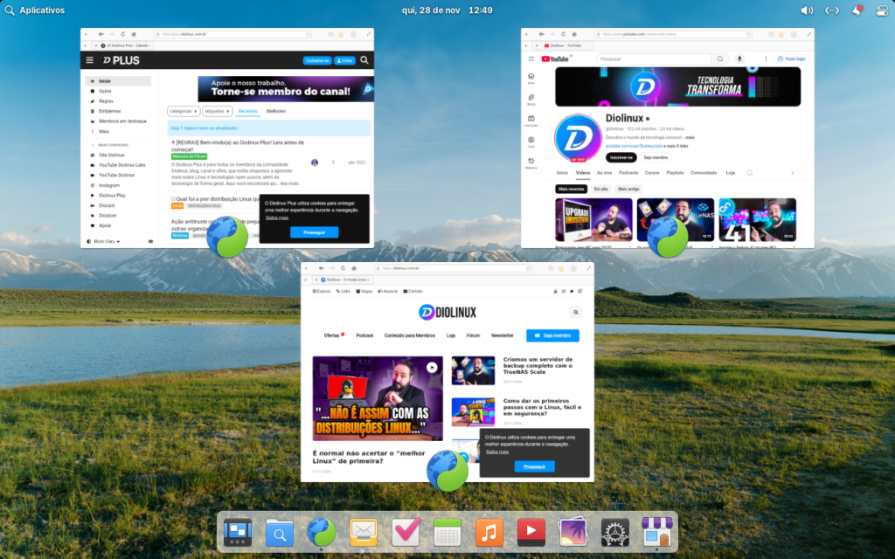
Task: Open the Upgrade Inusitado video thumbnail
Action: [x=593, y=219]
